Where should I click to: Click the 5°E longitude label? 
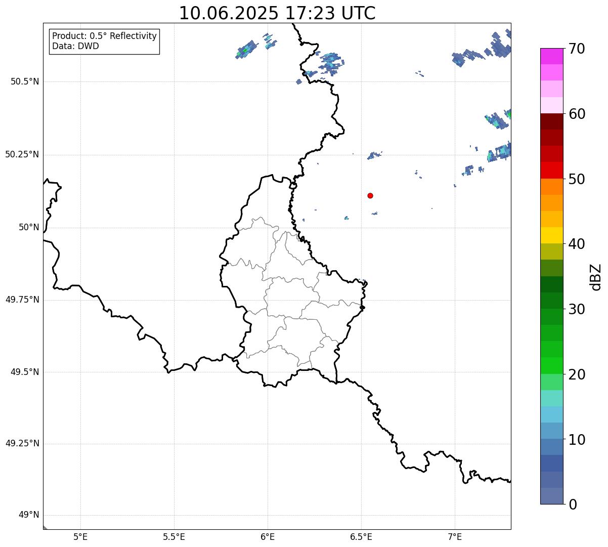pos(80,537)
